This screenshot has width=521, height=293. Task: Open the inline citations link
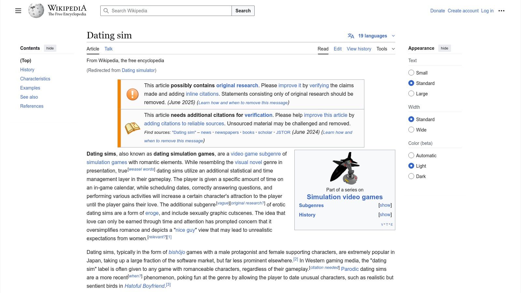pos(202,94)
